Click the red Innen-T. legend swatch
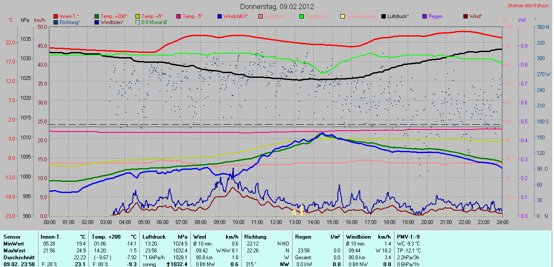The width and height of the screenshot is (554, 267). coord(56,16)
